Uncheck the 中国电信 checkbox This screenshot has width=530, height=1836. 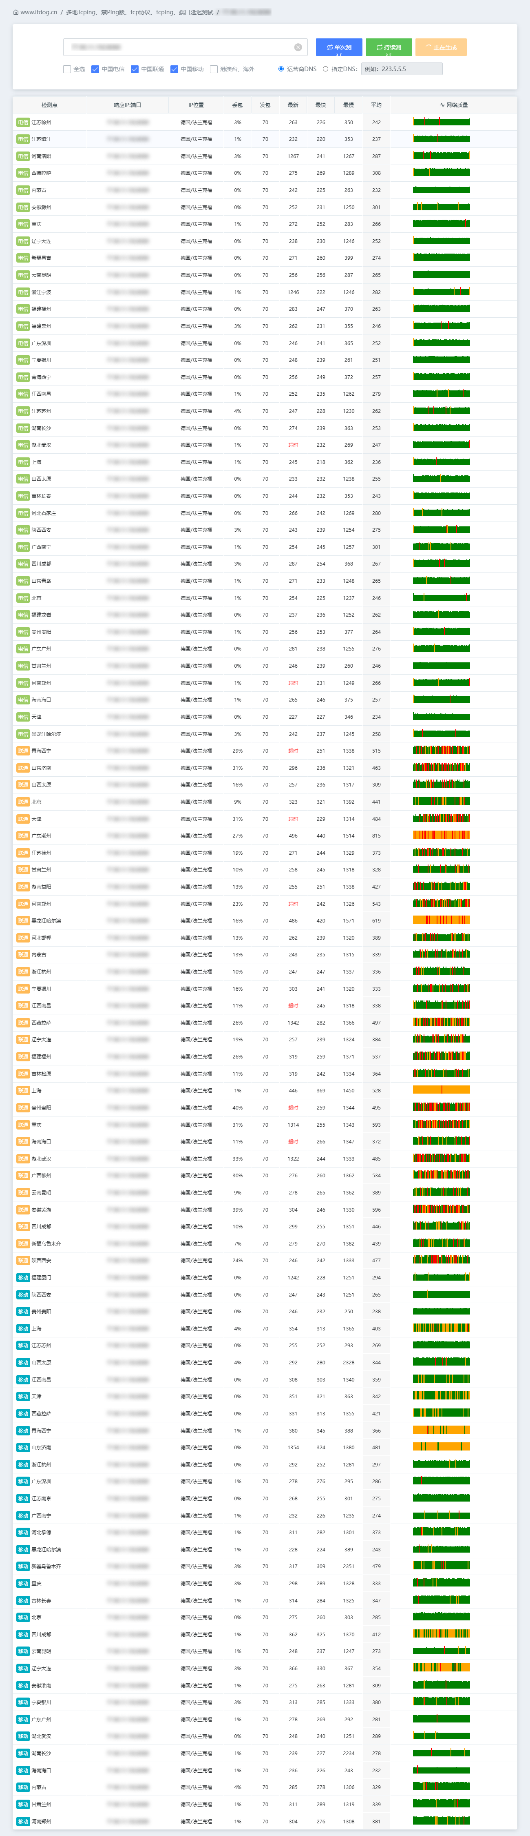[x=95, y=69]
